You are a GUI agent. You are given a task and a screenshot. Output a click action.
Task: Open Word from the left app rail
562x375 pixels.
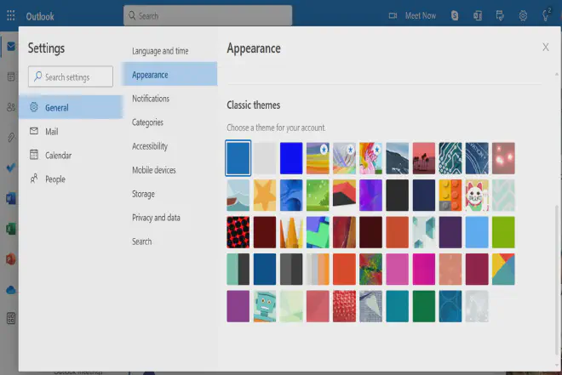11,198
